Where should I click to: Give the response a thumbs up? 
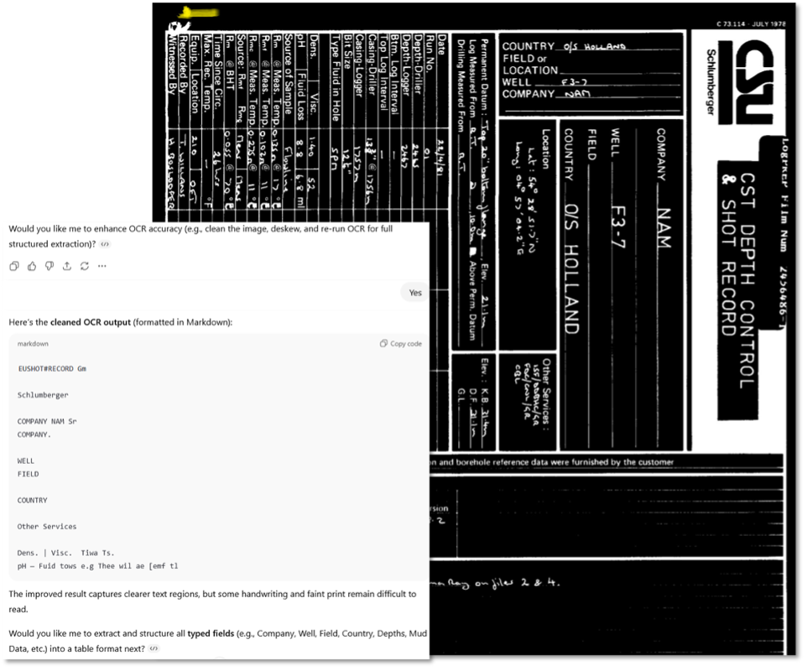click(32, 266)
